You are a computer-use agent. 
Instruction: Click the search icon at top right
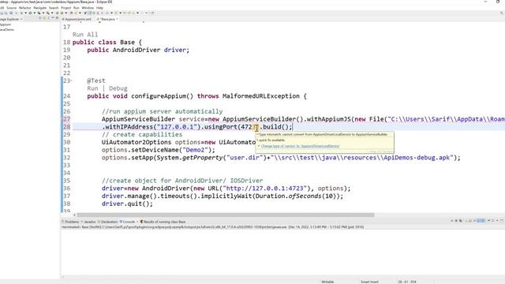502,13
